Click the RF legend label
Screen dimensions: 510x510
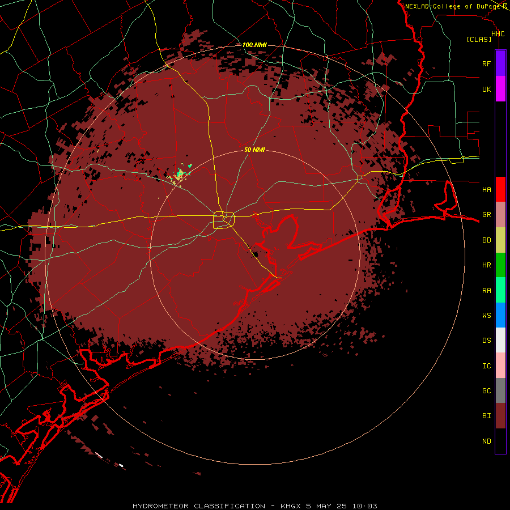tap(486, 63)
